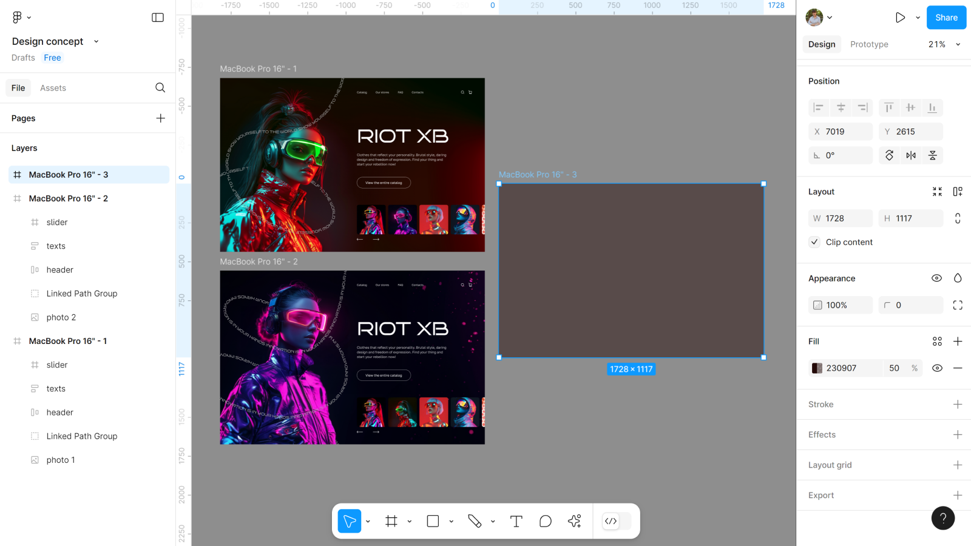The height and width of the screenshot is (546, 971).
Task: Toggle Dev Mode switch
Action: (x=617, y=521)
